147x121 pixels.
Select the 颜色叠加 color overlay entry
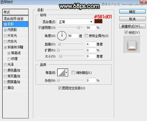tap(15, 70)
